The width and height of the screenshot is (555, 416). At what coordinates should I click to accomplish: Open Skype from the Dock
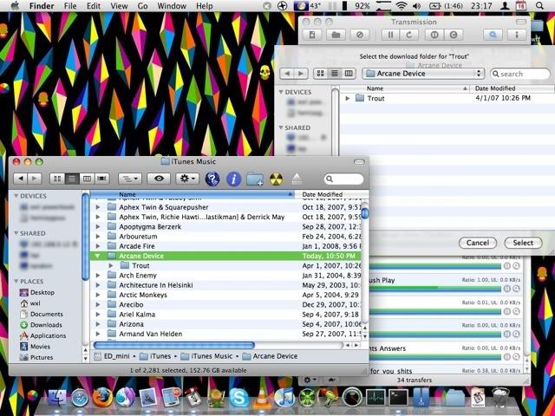[x=239, y=397]
